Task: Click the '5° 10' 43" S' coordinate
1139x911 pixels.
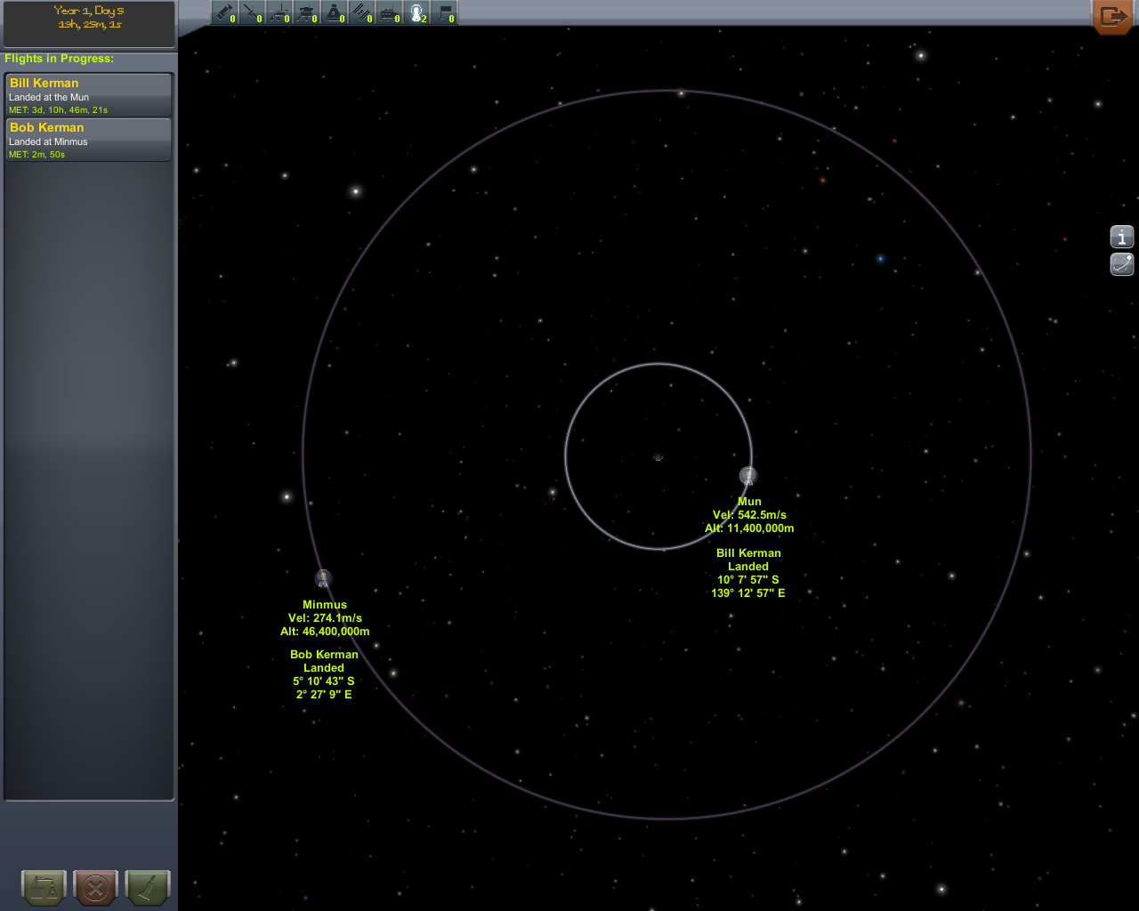Action: click(324, 681)
